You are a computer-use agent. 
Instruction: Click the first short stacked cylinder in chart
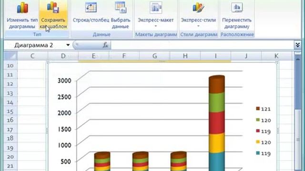(x=102, y=161)
